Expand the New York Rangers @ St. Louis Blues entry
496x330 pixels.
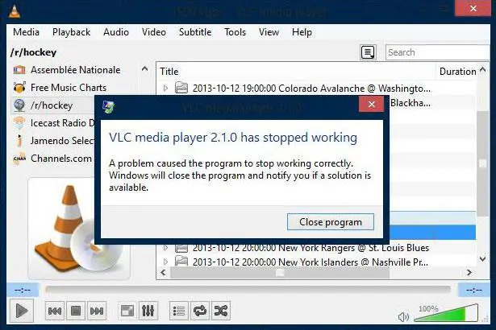click(x=166, y=248)
